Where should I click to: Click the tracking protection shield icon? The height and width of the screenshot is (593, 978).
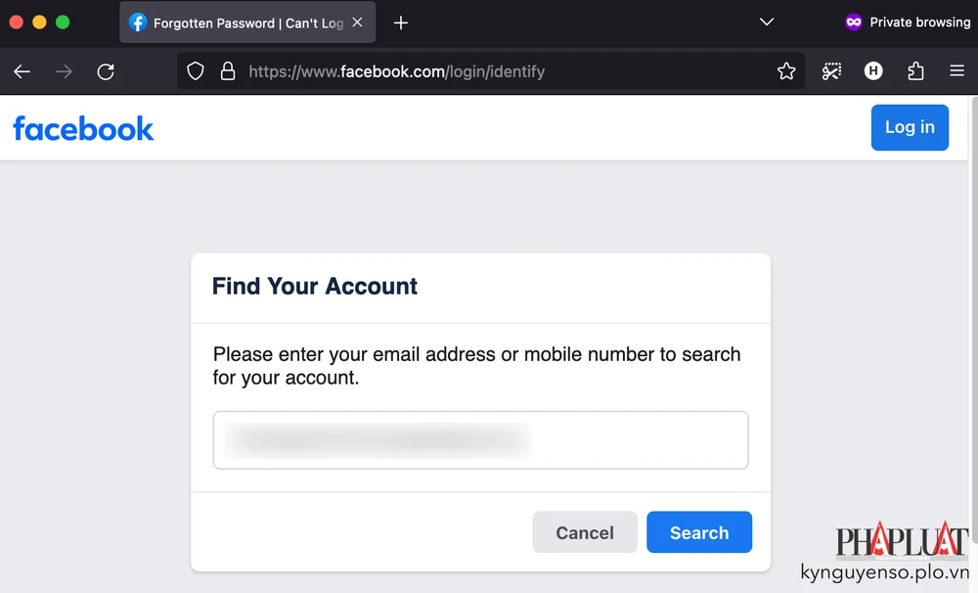click(x=195, y=70)
